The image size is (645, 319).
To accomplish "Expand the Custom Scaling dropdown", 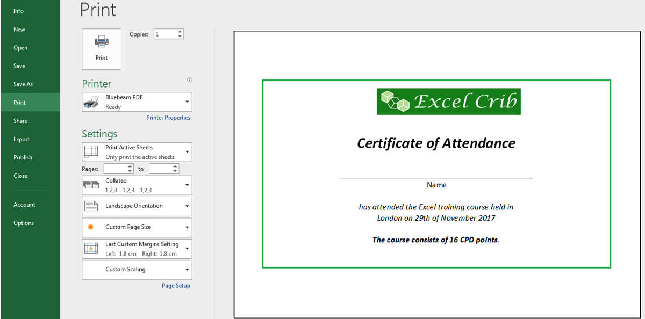I will click(x=187, y=270).
